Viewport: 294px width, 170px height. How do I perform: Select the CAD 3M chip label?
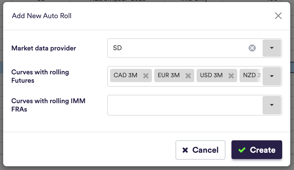(x=125, y=75)
